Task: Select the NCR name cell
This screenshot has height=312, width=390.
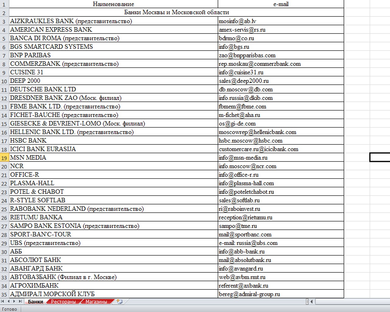Action: point(113,166)
